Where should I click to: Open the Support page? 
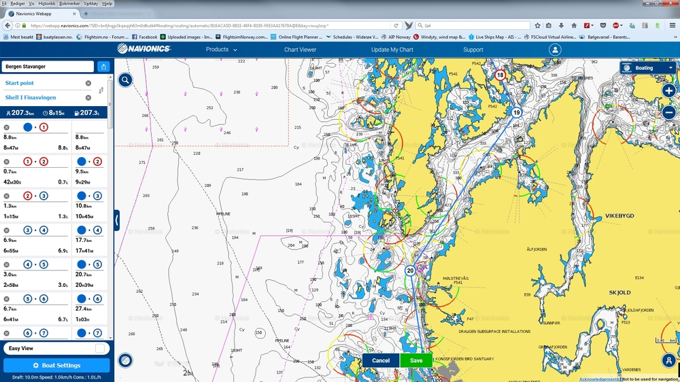(473, 50)
